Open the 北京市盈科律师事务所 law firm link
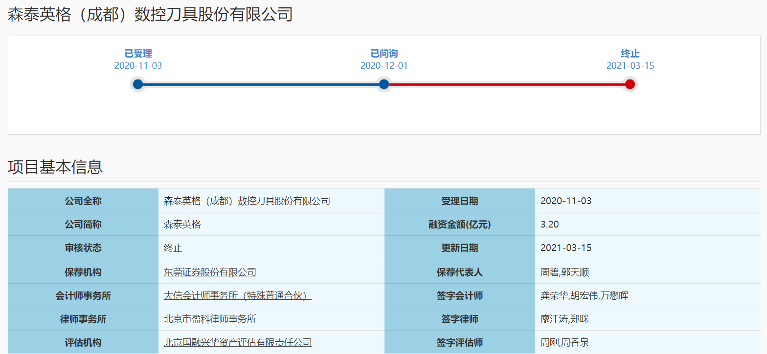The height and width of the screenshot is (354, 767). (x=210, y=319)
